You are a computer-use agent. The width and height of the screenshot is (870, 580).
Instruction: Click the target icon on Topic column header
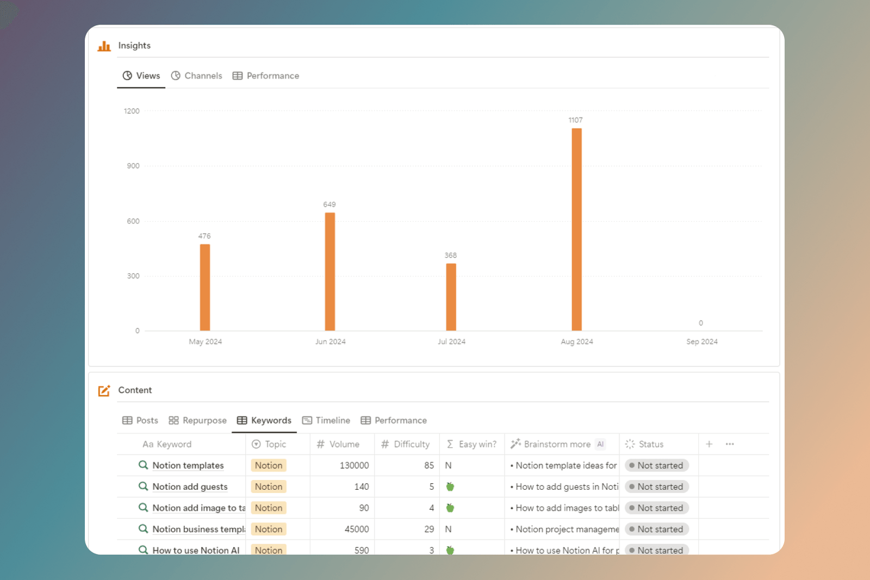point(256,444)
